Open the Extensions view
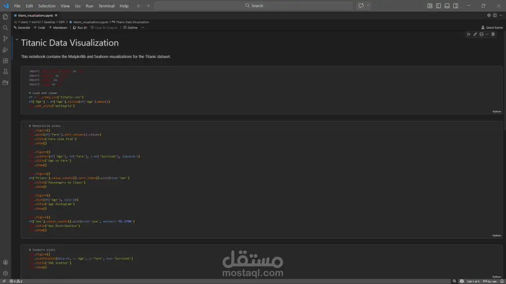This screenshot has height=284, width=506. point(6,61)
